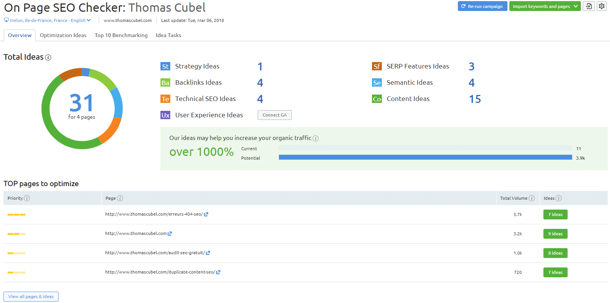
Task: Click the Backlinks Ideas label
Action: pos(198,82)
